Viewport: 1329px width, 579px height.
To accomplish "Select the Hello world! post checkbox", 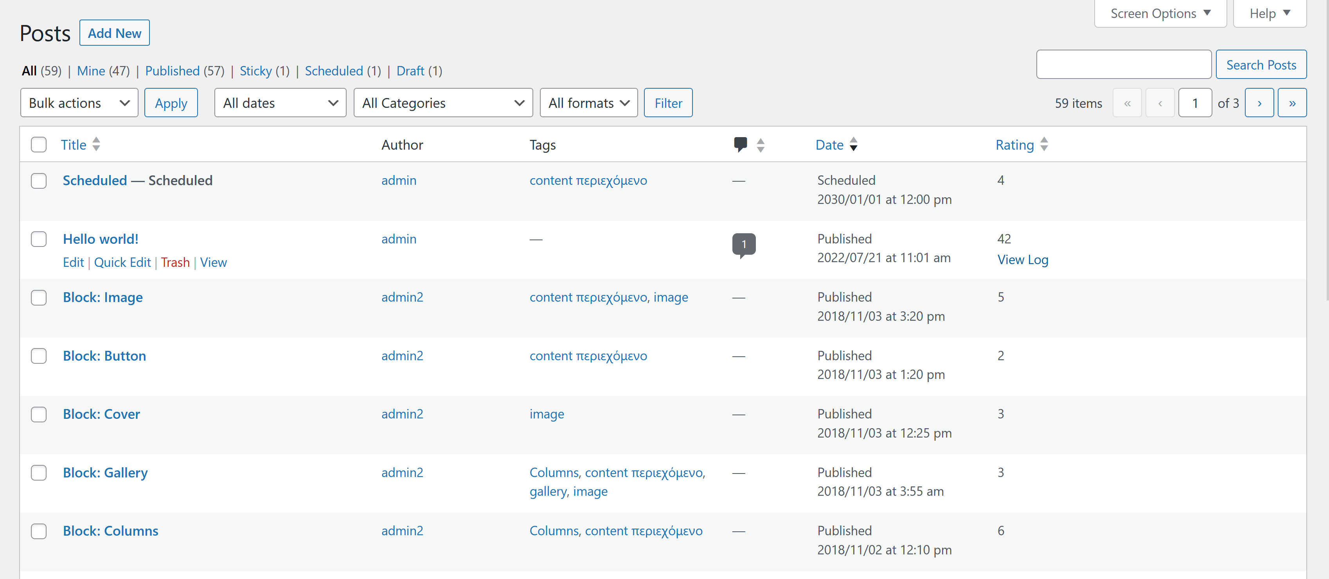I will click(39, 239).
